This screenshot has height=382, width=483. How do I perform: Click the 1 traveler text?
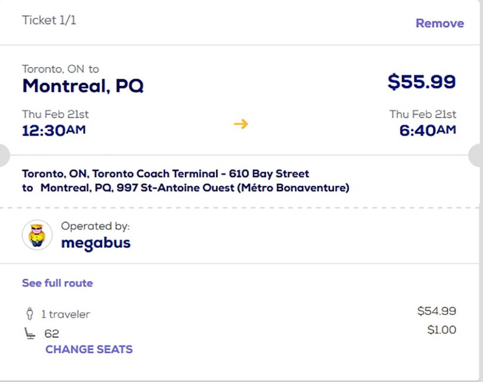(65, 315)
